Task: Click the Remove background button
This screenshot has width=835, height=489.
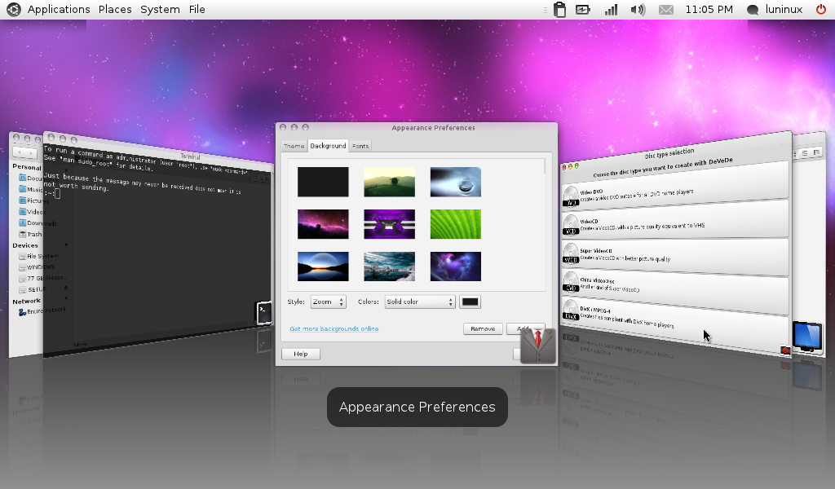Action: 483,329
